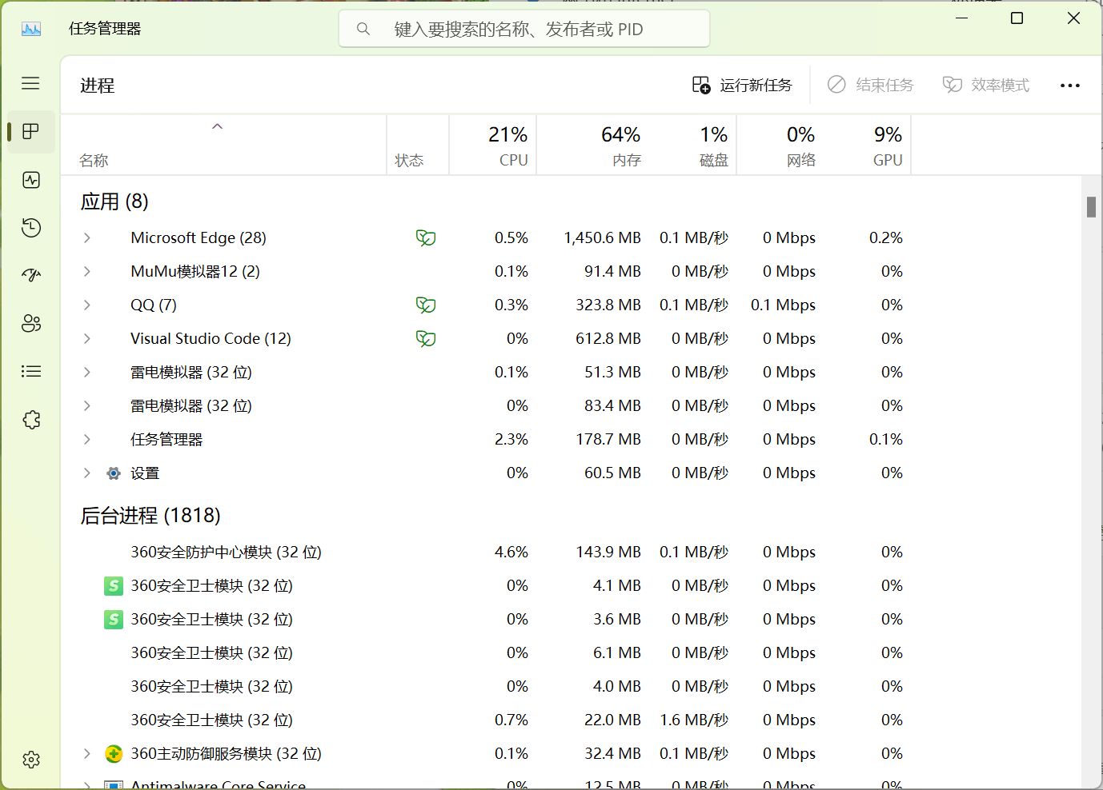The image size is (1103, 790).
Task: Click 效率模式 button
Action: click(x=986, y=85)
